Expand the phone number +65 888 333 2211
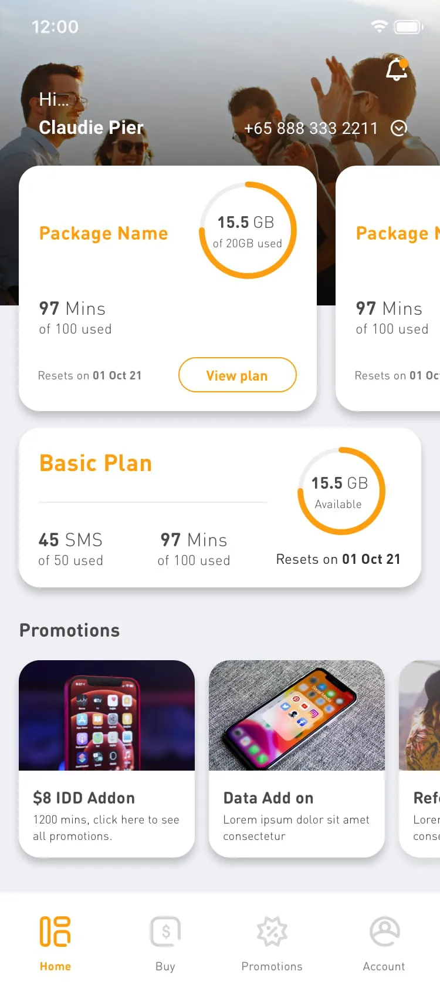 pos(311,128)
